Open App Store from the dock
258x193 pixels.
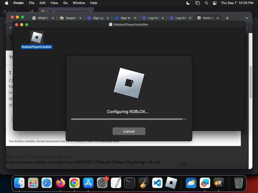point(88,183)
